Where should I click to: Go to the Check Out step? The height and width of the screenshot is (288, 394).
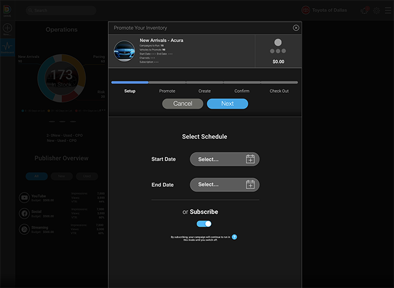[x=279, y=91]
